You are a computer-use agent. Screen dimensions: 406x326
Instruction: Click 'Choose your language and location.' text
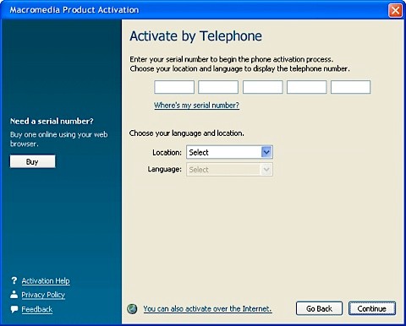point(187,133)
